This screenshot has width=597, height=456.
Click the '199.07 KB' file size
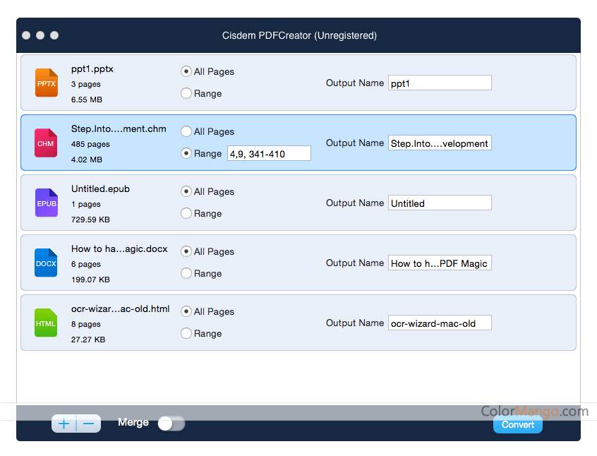coord(90,280)
